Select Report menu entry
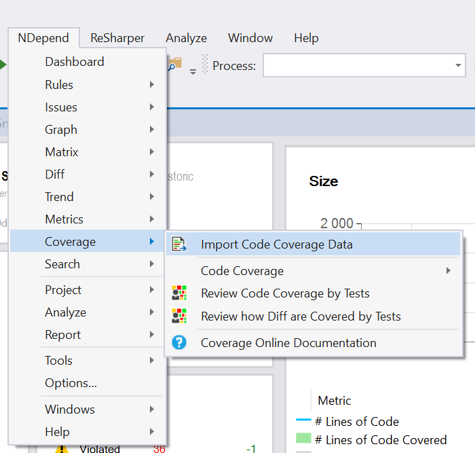This screenshot has height=453, width=475. tap(88, 335)
